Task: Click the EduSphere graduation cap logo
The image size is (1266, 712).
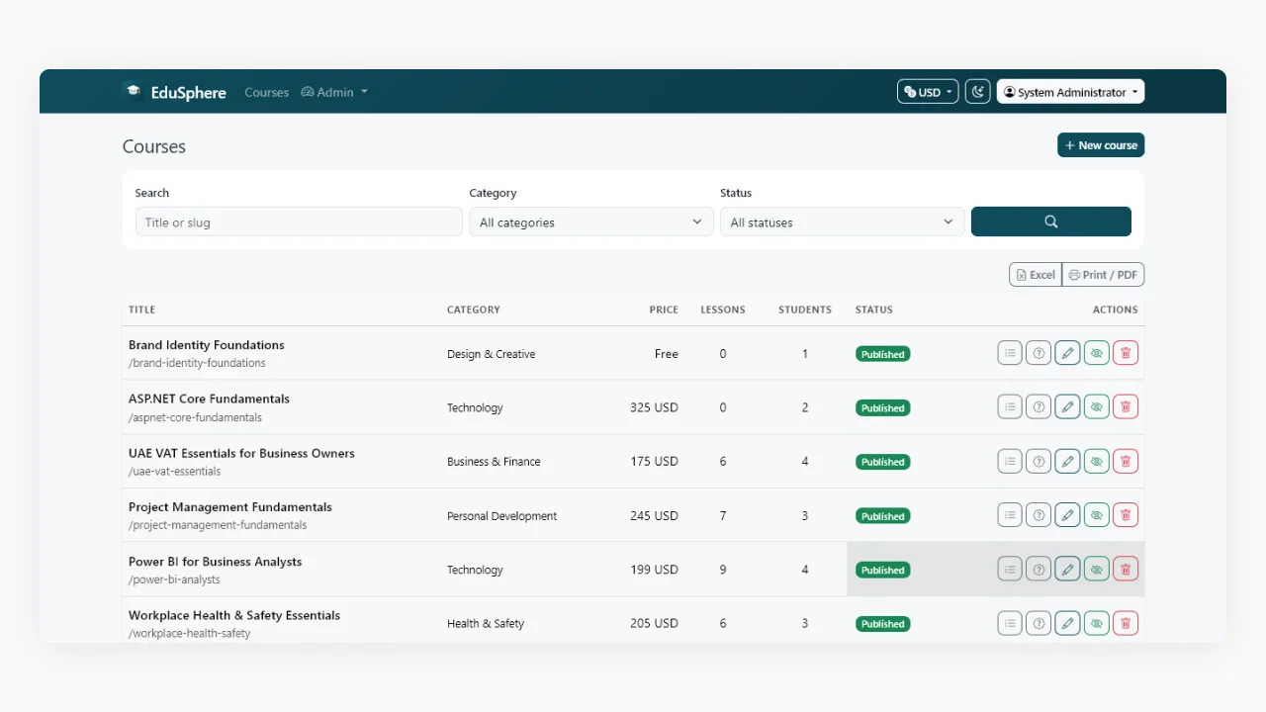Action: (x=133, y=91)
